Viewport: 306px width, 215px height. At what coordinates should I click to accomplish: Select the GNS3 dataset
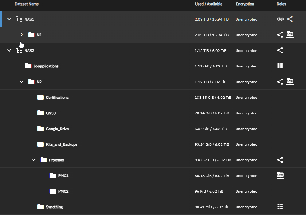[x=51, y=113]
